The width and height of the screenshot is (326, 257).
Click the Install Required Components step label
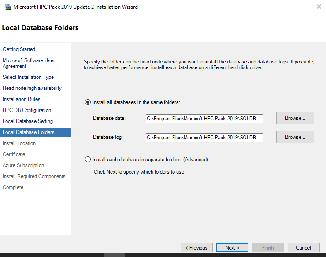point(34,176)
